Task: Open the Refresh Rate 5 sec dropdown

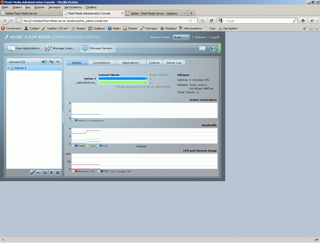Action: [181, 37]
